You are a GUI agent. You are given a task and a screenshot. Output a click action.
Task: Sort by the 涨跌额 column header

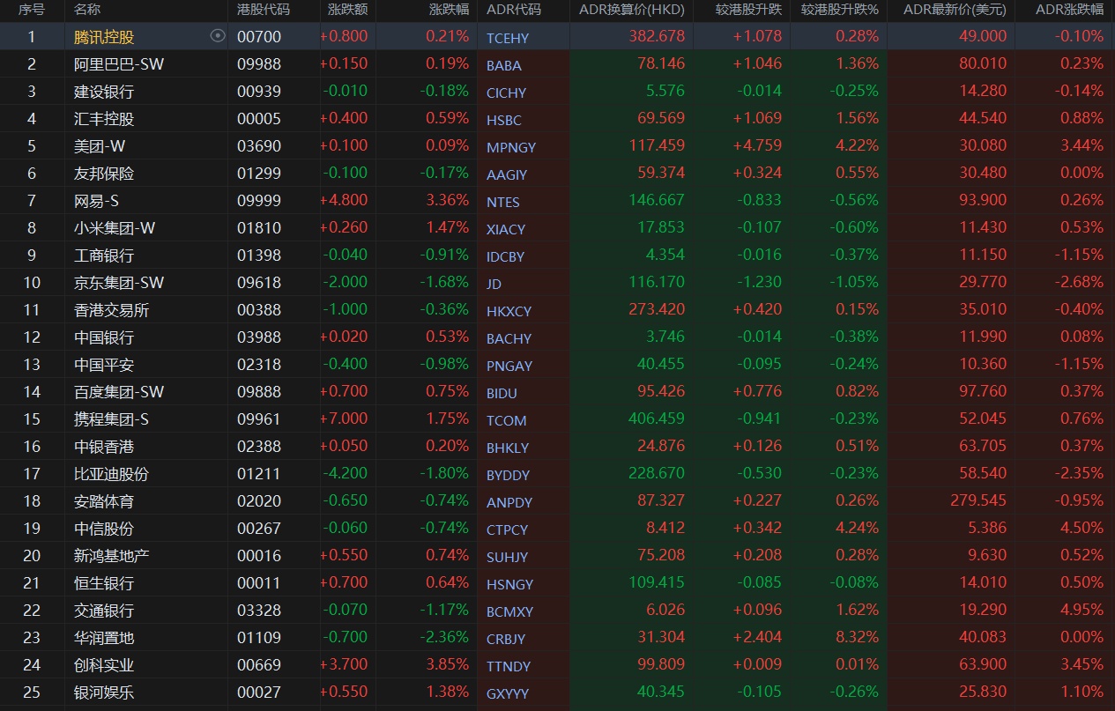(x=348, y=10)
